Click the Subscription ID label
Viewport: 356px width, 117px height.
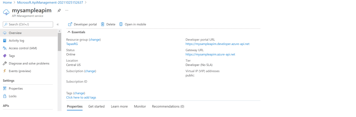point(77,82)
